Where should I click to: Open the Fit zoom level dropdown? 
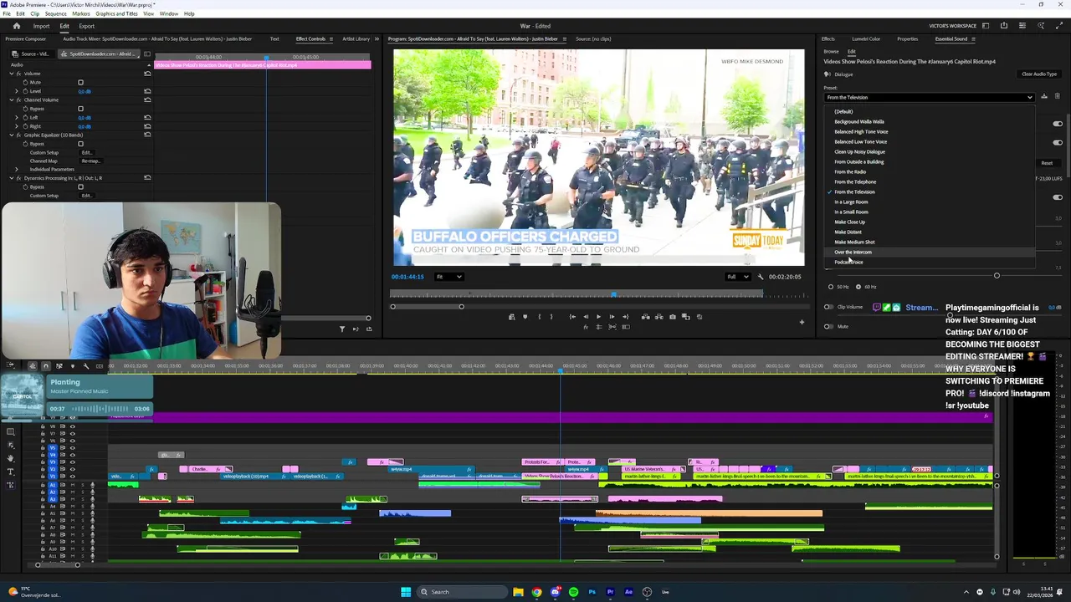tap(448, 277)
